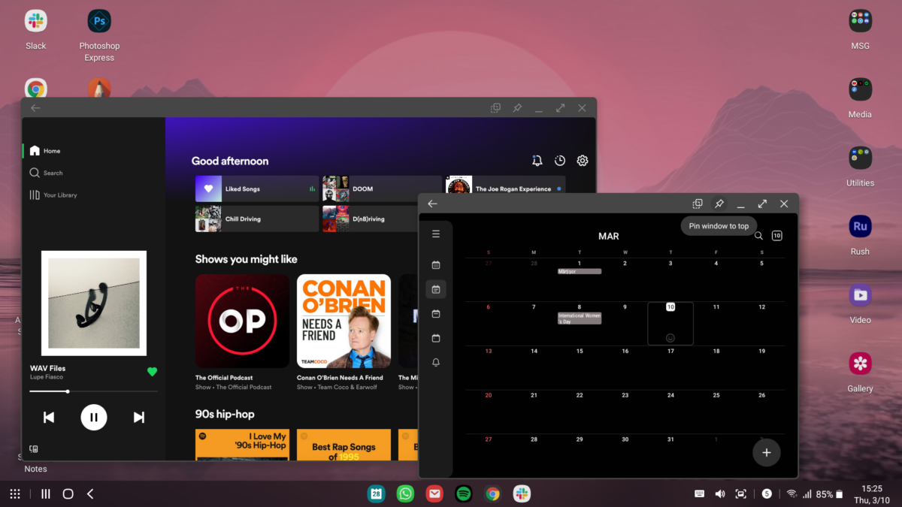This screenshot has width=902, height=507.
Task: Toggle pop-up view on the Spotify window
Action: pos(495,107)
